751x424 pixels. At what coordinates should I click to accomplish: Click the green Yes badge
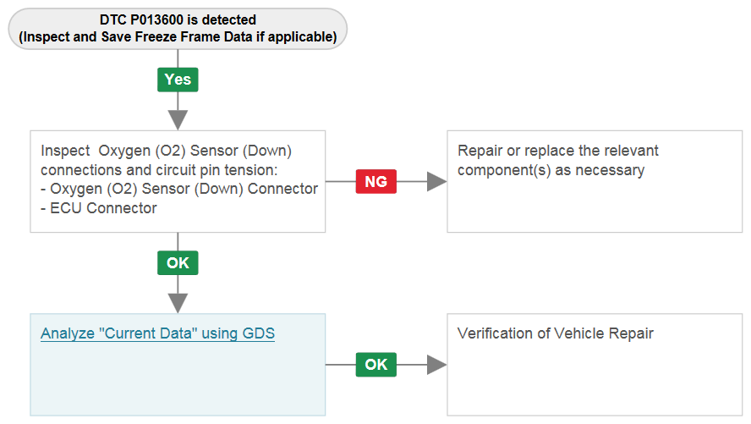178,80
